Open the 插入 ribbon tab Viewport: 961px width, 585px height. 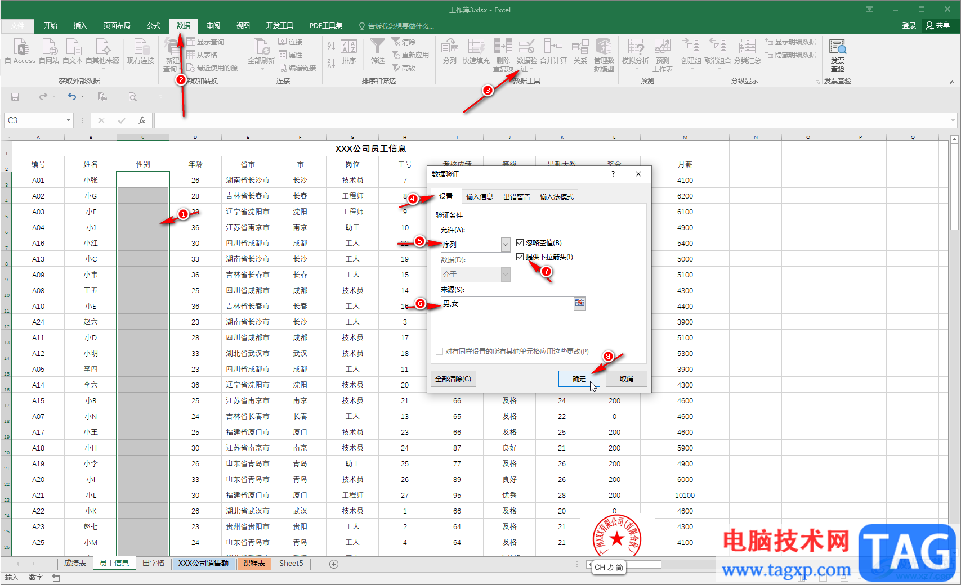pyautogui.click(x=81, y=26)
